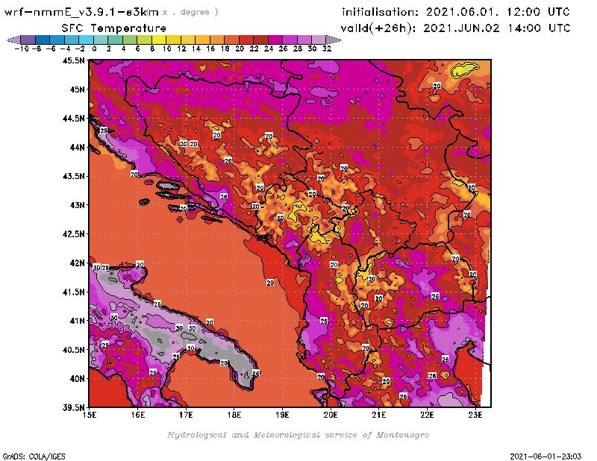Click the '43.5N' latitude label
The image size is (597, 461).
pyautogui.click(x=73, y=176)
